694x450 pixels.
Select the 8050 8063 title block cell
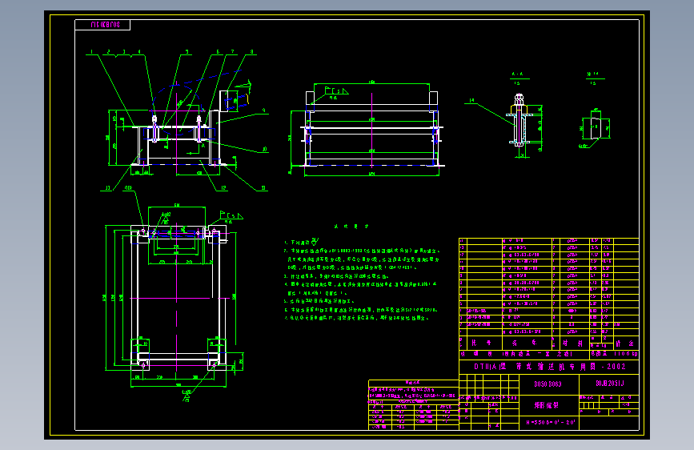click(x=549, y=384)
